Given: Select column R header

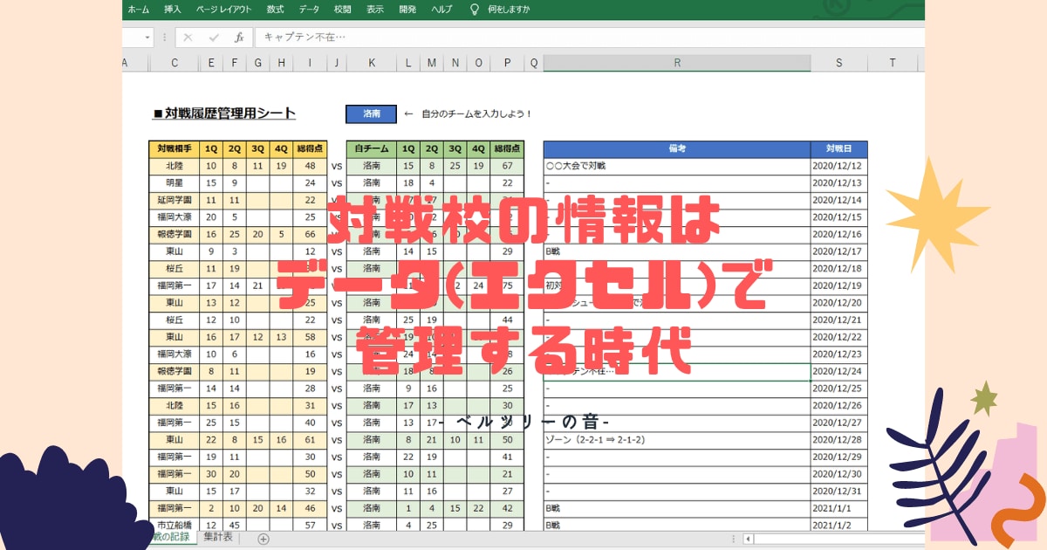Looking at the screenshot, I should (677, 63).
